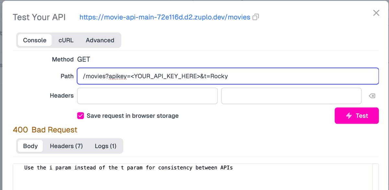
Task: Click the response body vertical scrollbar
Action: tap(375, 176)
